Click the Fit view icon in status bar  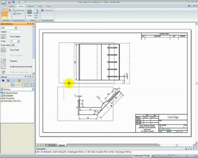[x=169, y=156]
